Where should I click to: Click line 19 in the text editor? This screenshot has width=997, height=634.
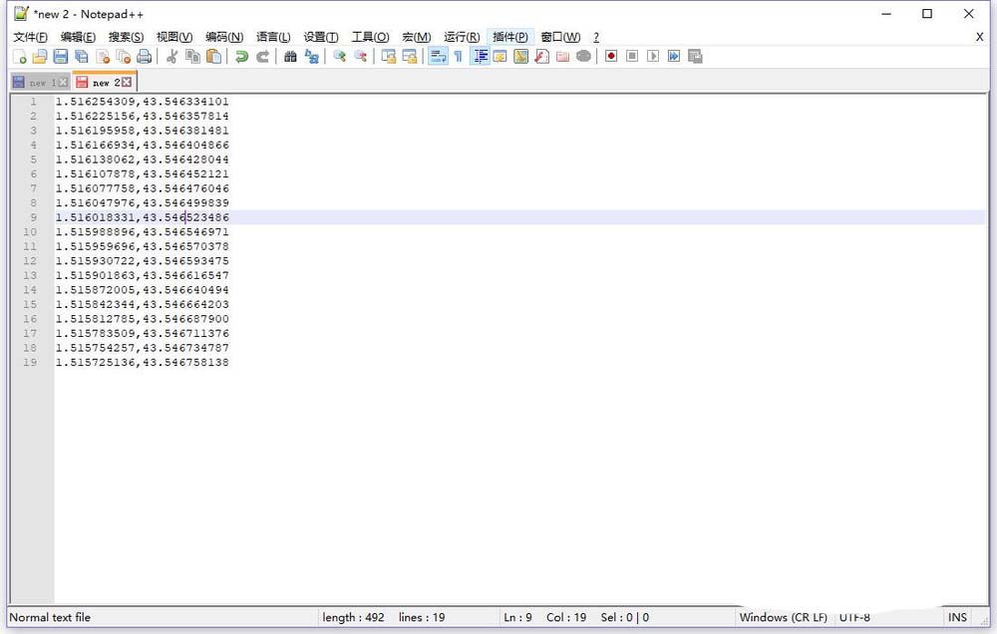click(x=142, y=363)
